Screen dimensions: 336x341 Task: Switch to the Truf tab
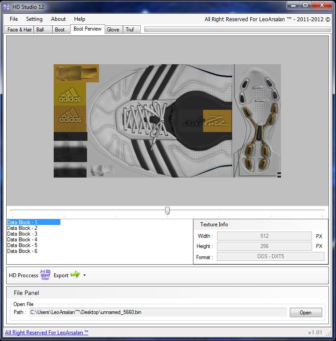[x=130, y=30]
